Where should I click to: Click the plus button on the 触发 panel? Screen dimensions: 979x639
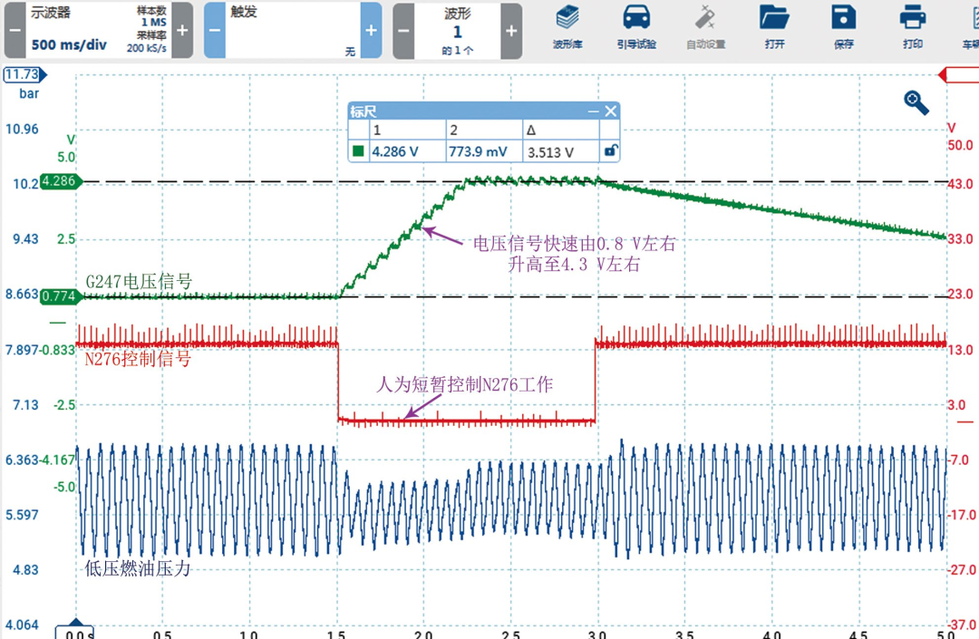(372, 30)
